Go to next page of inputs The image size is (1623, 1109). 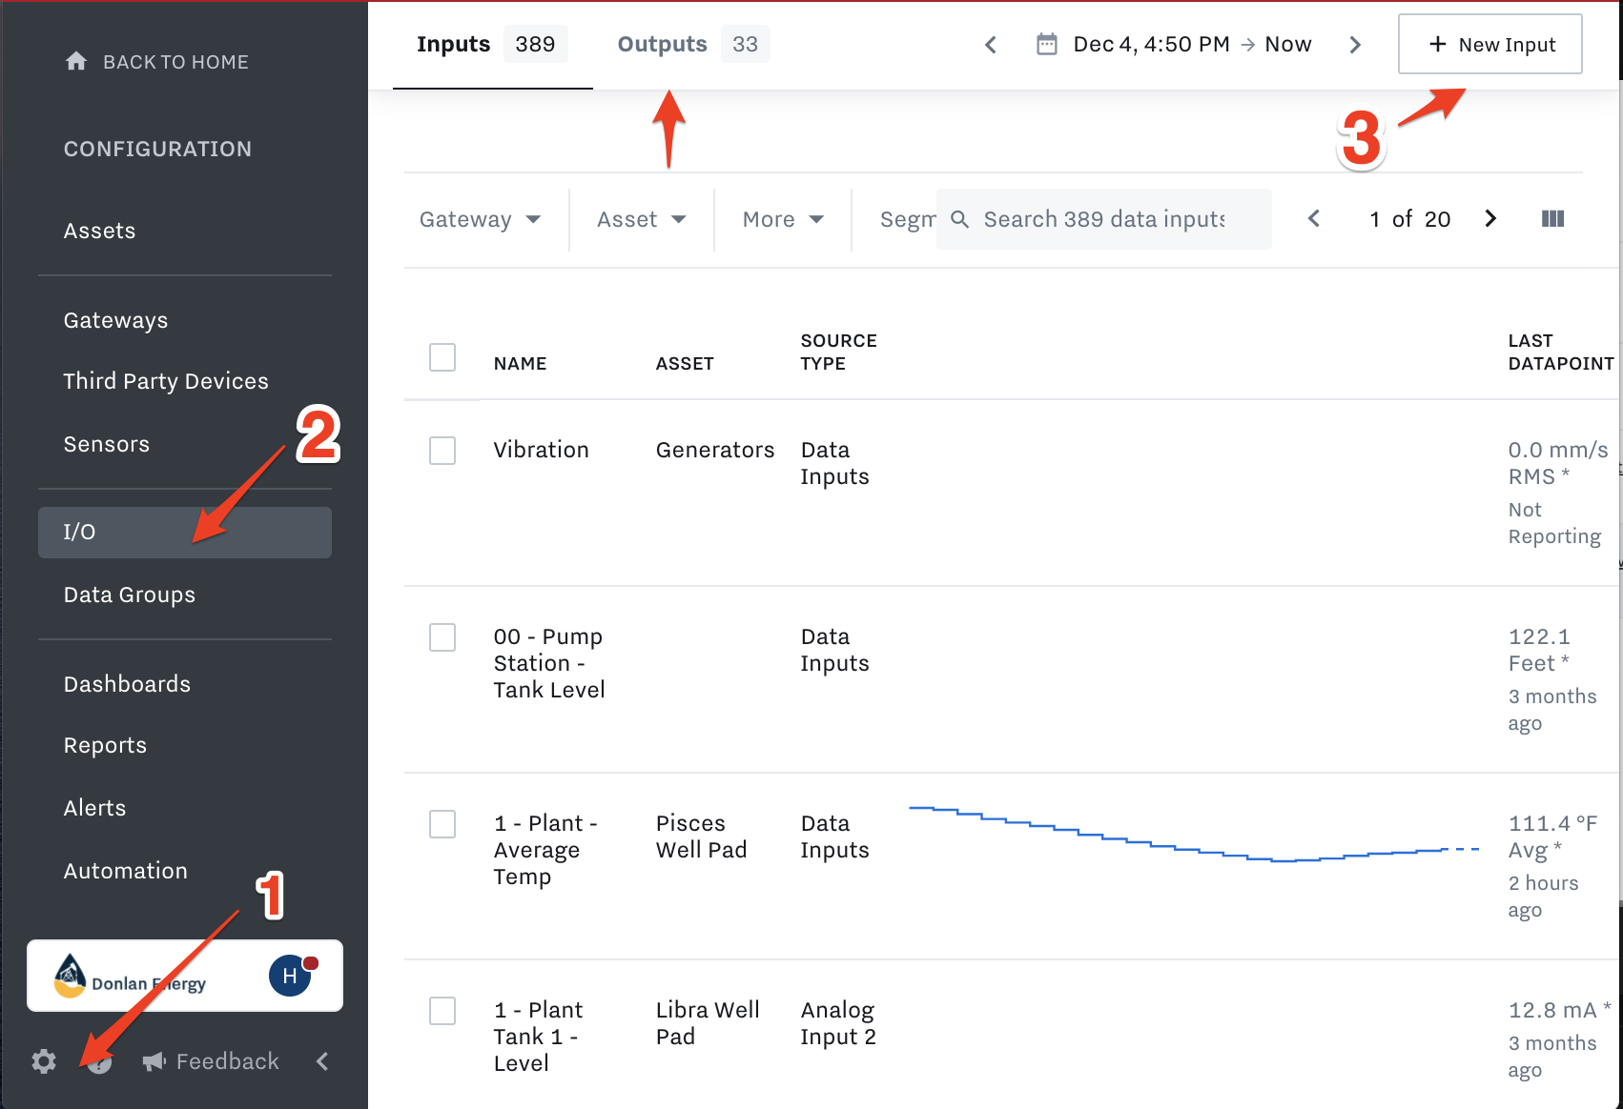click(1490, 218)
